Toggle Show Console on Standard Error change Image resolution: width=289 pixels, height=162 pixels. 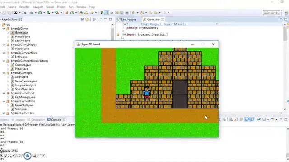[x=252, y=120]
